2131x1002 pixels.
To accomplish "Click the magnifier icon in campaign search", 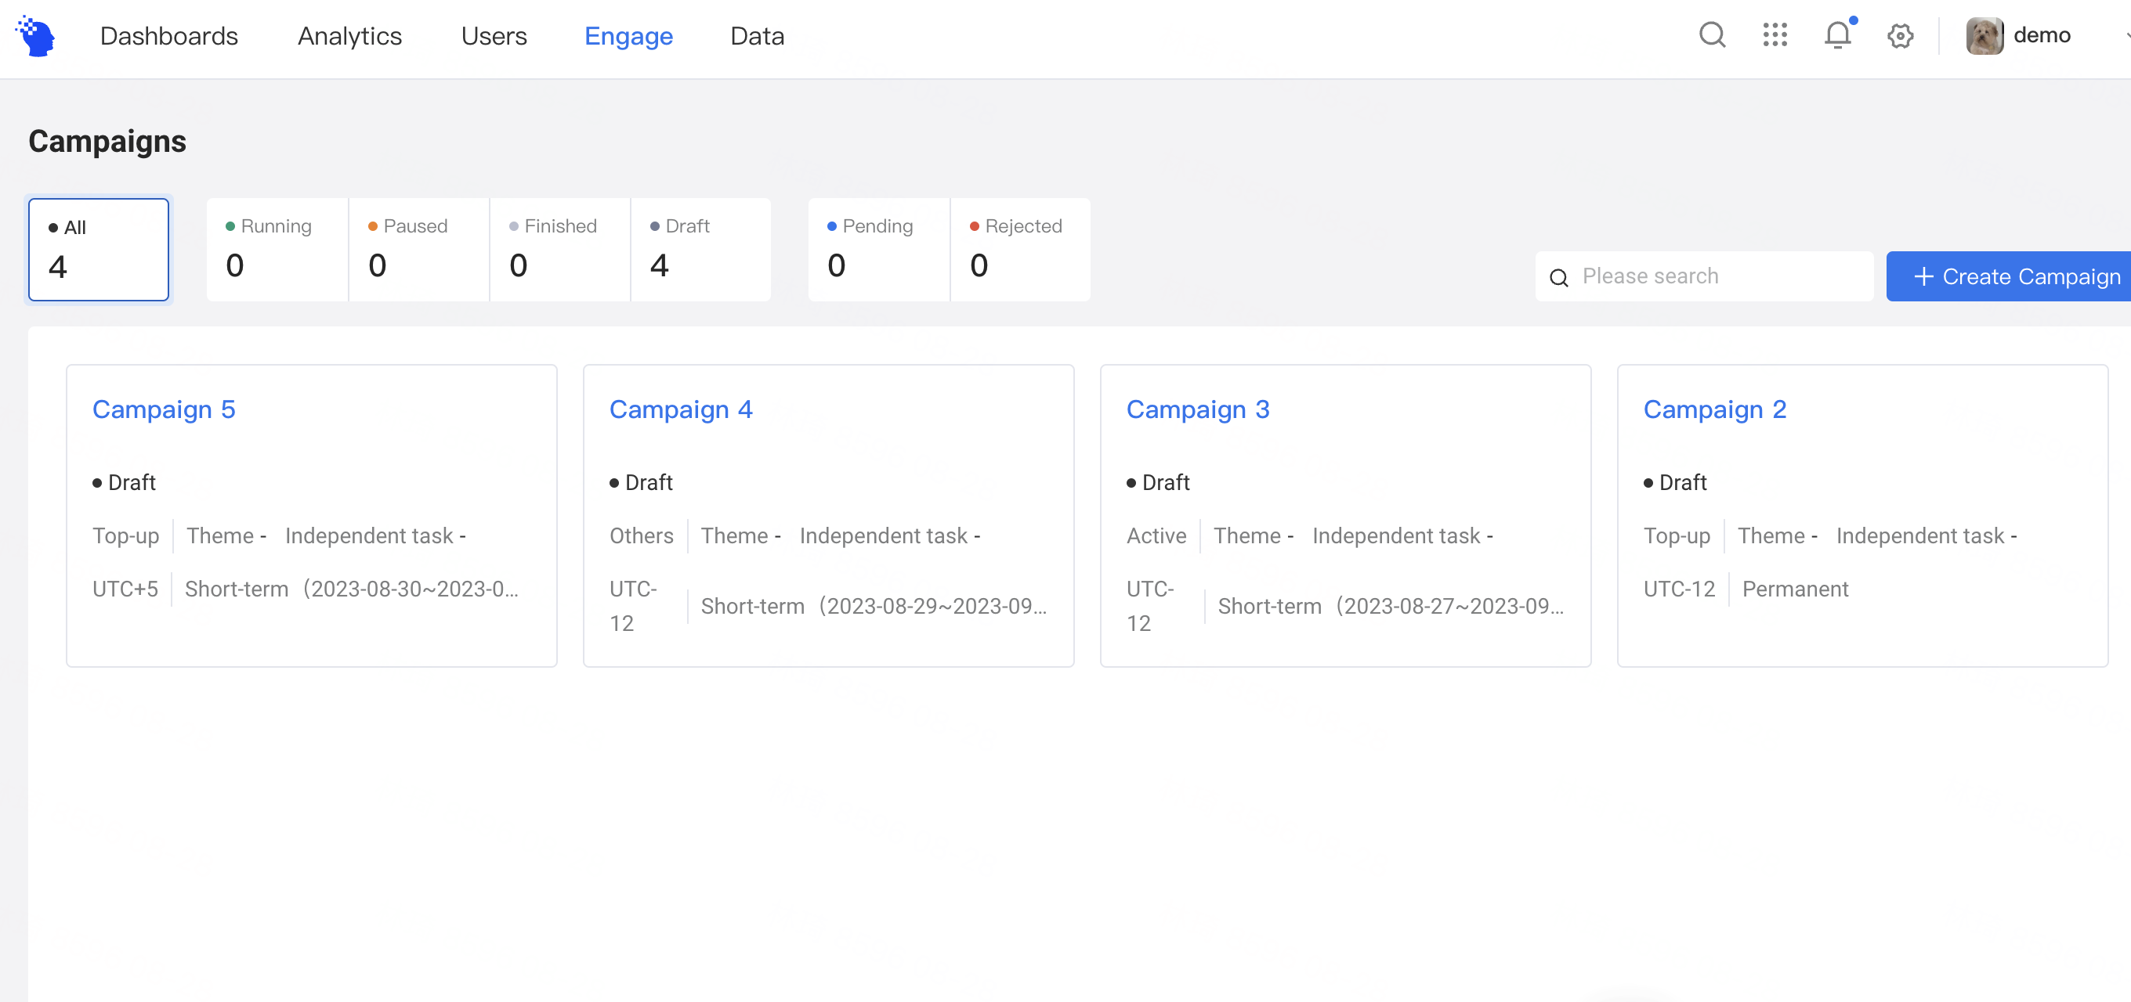I will pos(1558,278).
